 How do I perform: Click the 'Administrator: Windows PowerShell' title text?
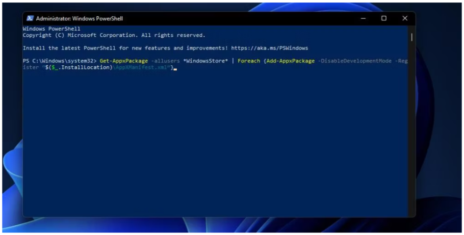tap(79, 19)
